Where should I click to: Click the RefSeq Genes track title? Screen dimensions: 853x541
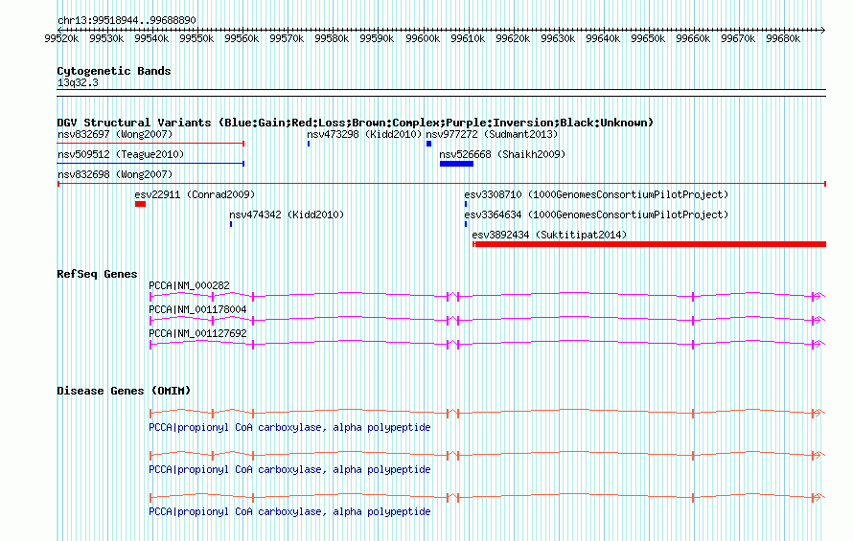click(97, 274)
